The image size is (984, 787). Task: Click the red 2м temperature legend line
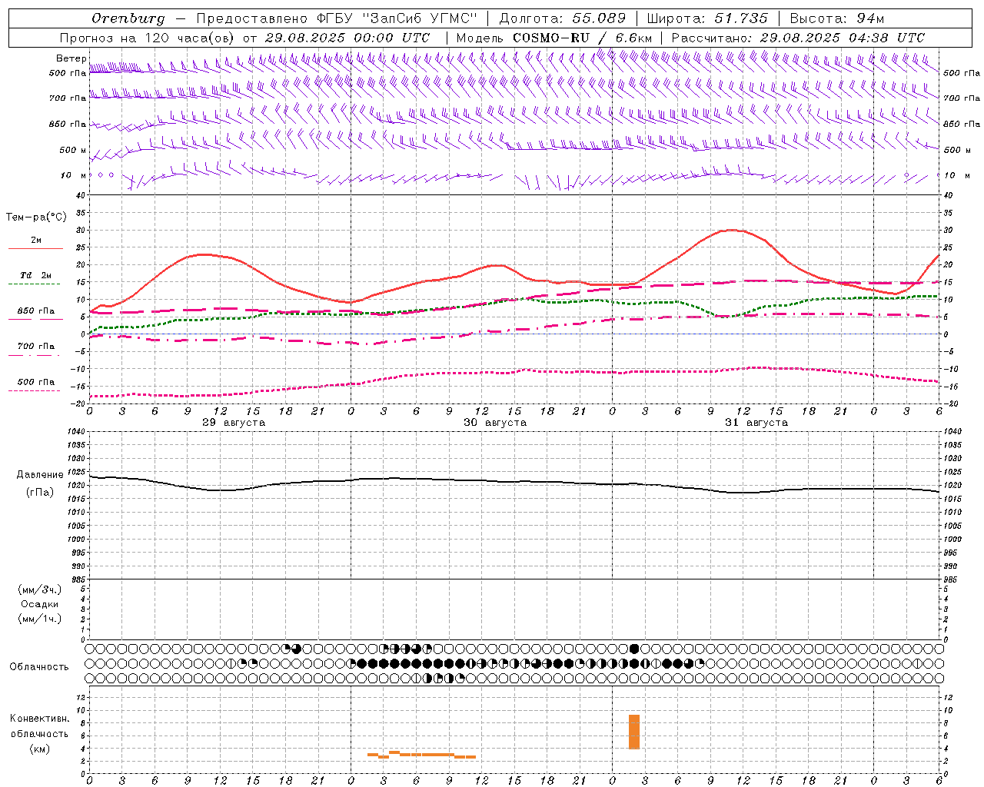(x=35, y=248)
